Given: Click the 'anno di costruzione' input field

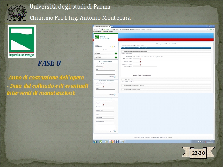Looking at the screenshot, I should 136,54.
